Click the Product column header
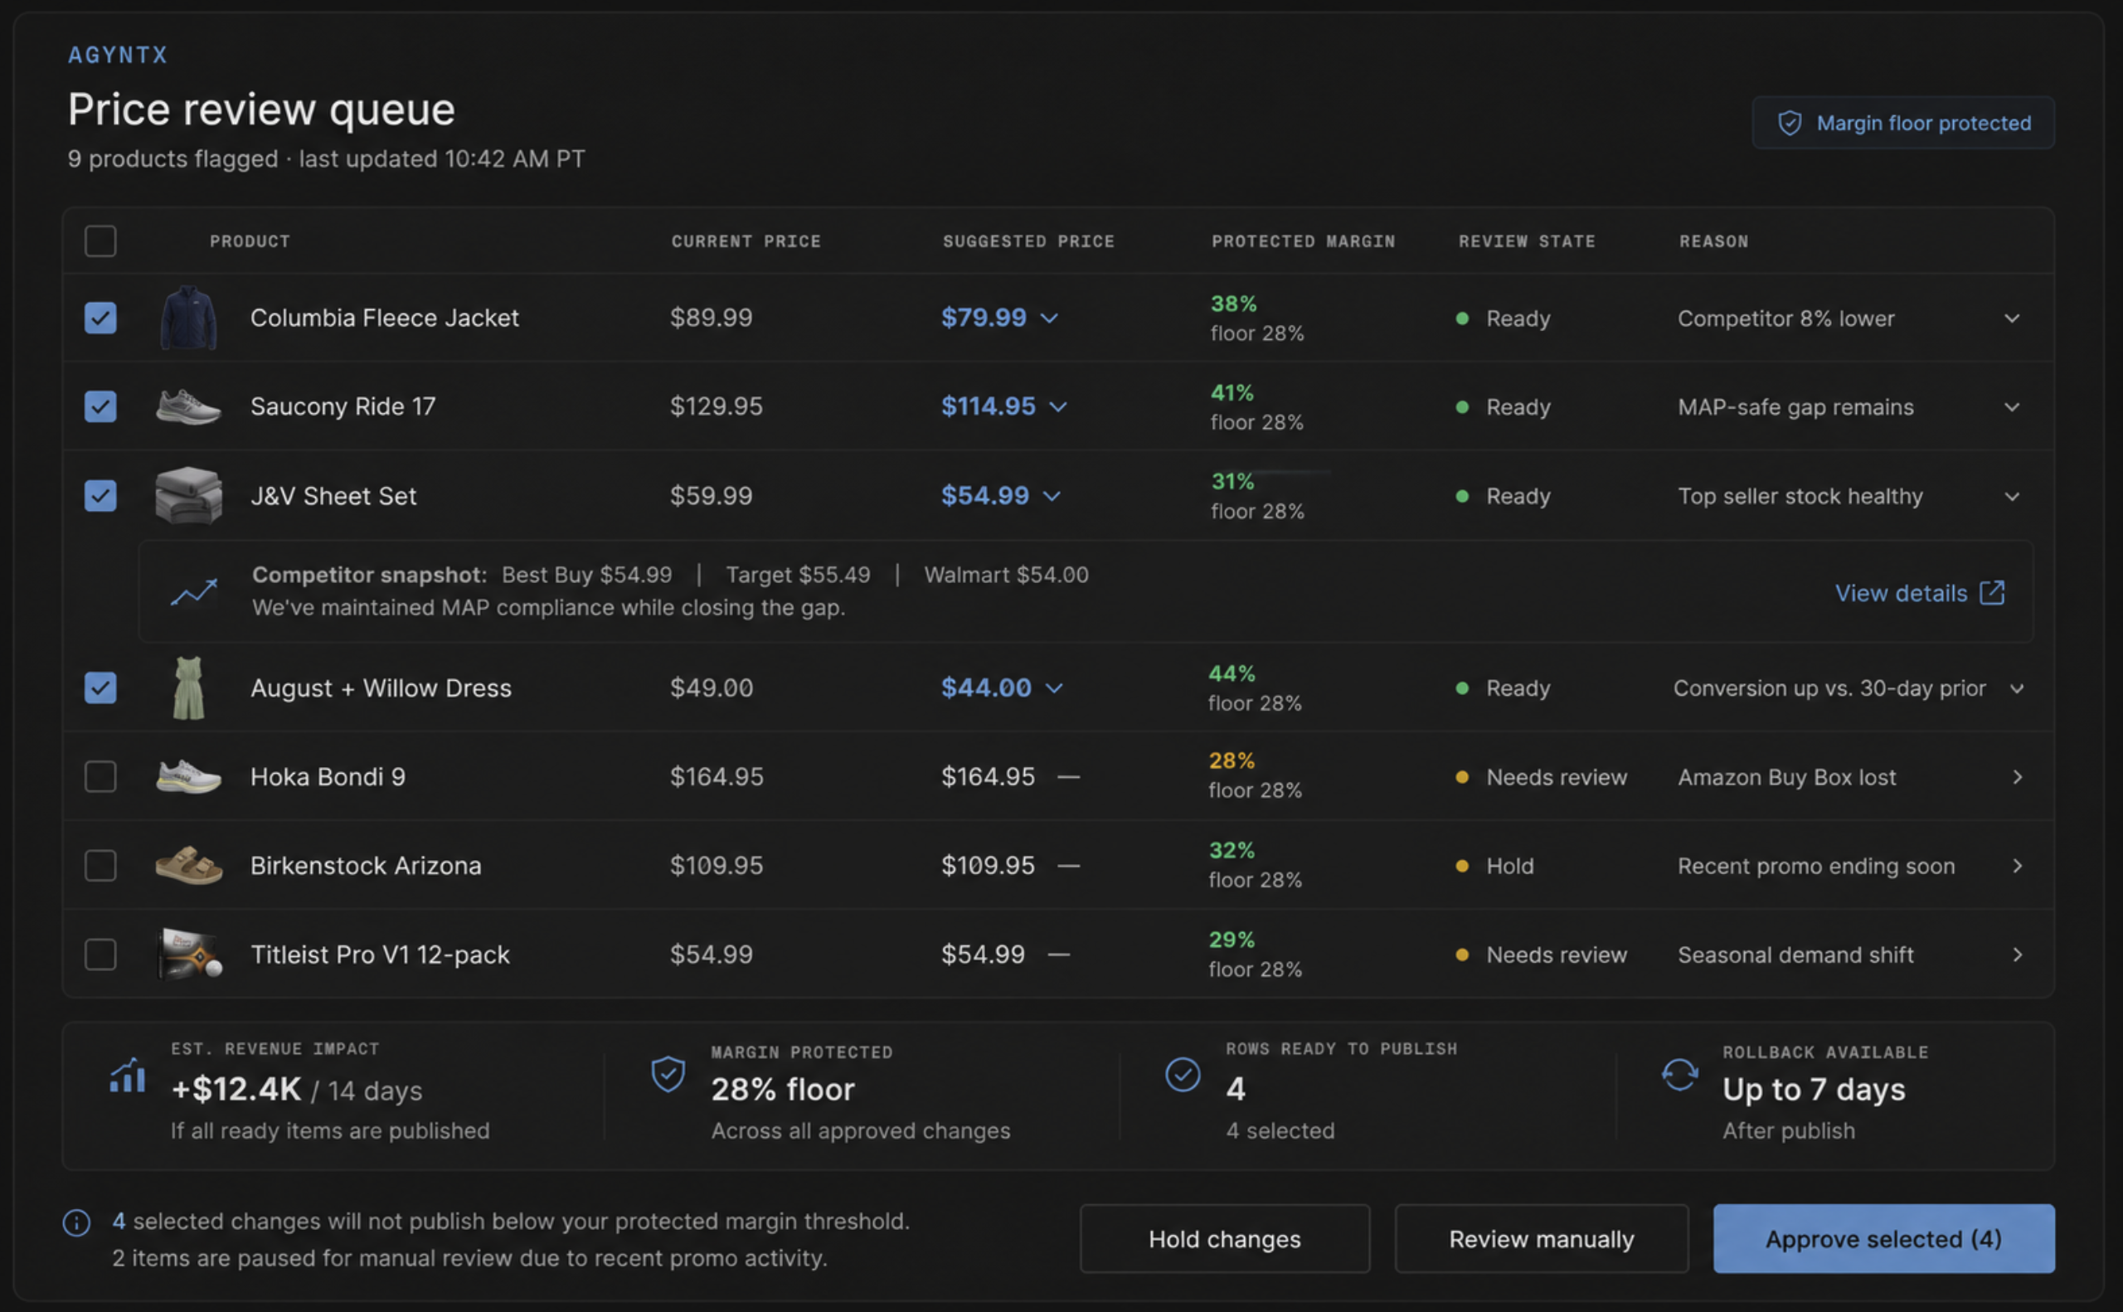Image resolution: width=2123 pixels, height=1312 pixels. pos(250,241)
